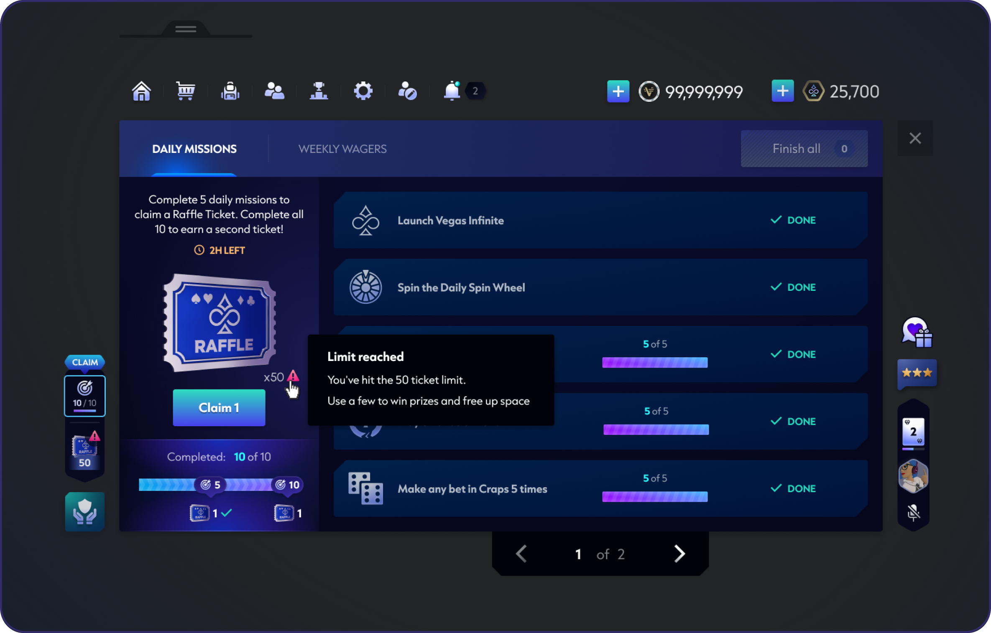Add more gems with plus button
This screenshot has width=991, height=633.
click(x=782, y=91)
